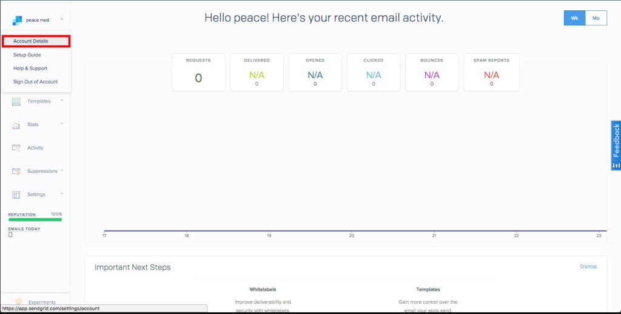Expand the Stats submenu chevron
621x314 pixels.
click(x=62, y=124)
